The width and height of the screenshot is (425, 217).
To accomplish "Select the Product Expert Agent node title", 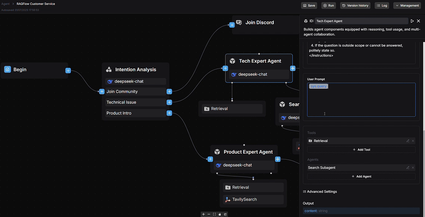I will click(x=248, y=152).
